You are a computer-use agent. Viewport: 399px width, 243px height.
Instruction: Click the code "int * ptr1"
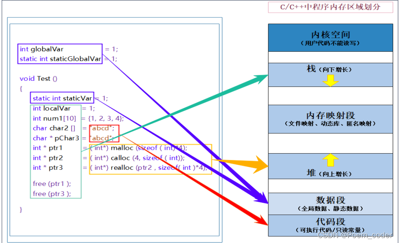pyautogui.click(x=47, y=148)
